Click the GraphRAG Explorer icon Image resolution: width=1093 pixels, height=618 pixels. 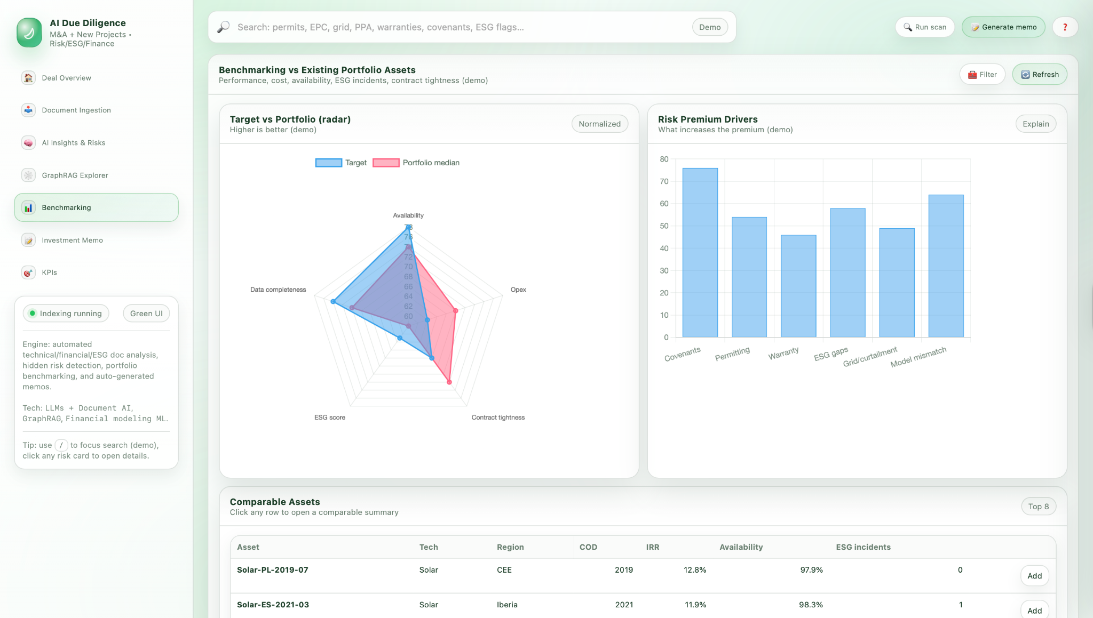pyautogui.click(x=28, y=175)
